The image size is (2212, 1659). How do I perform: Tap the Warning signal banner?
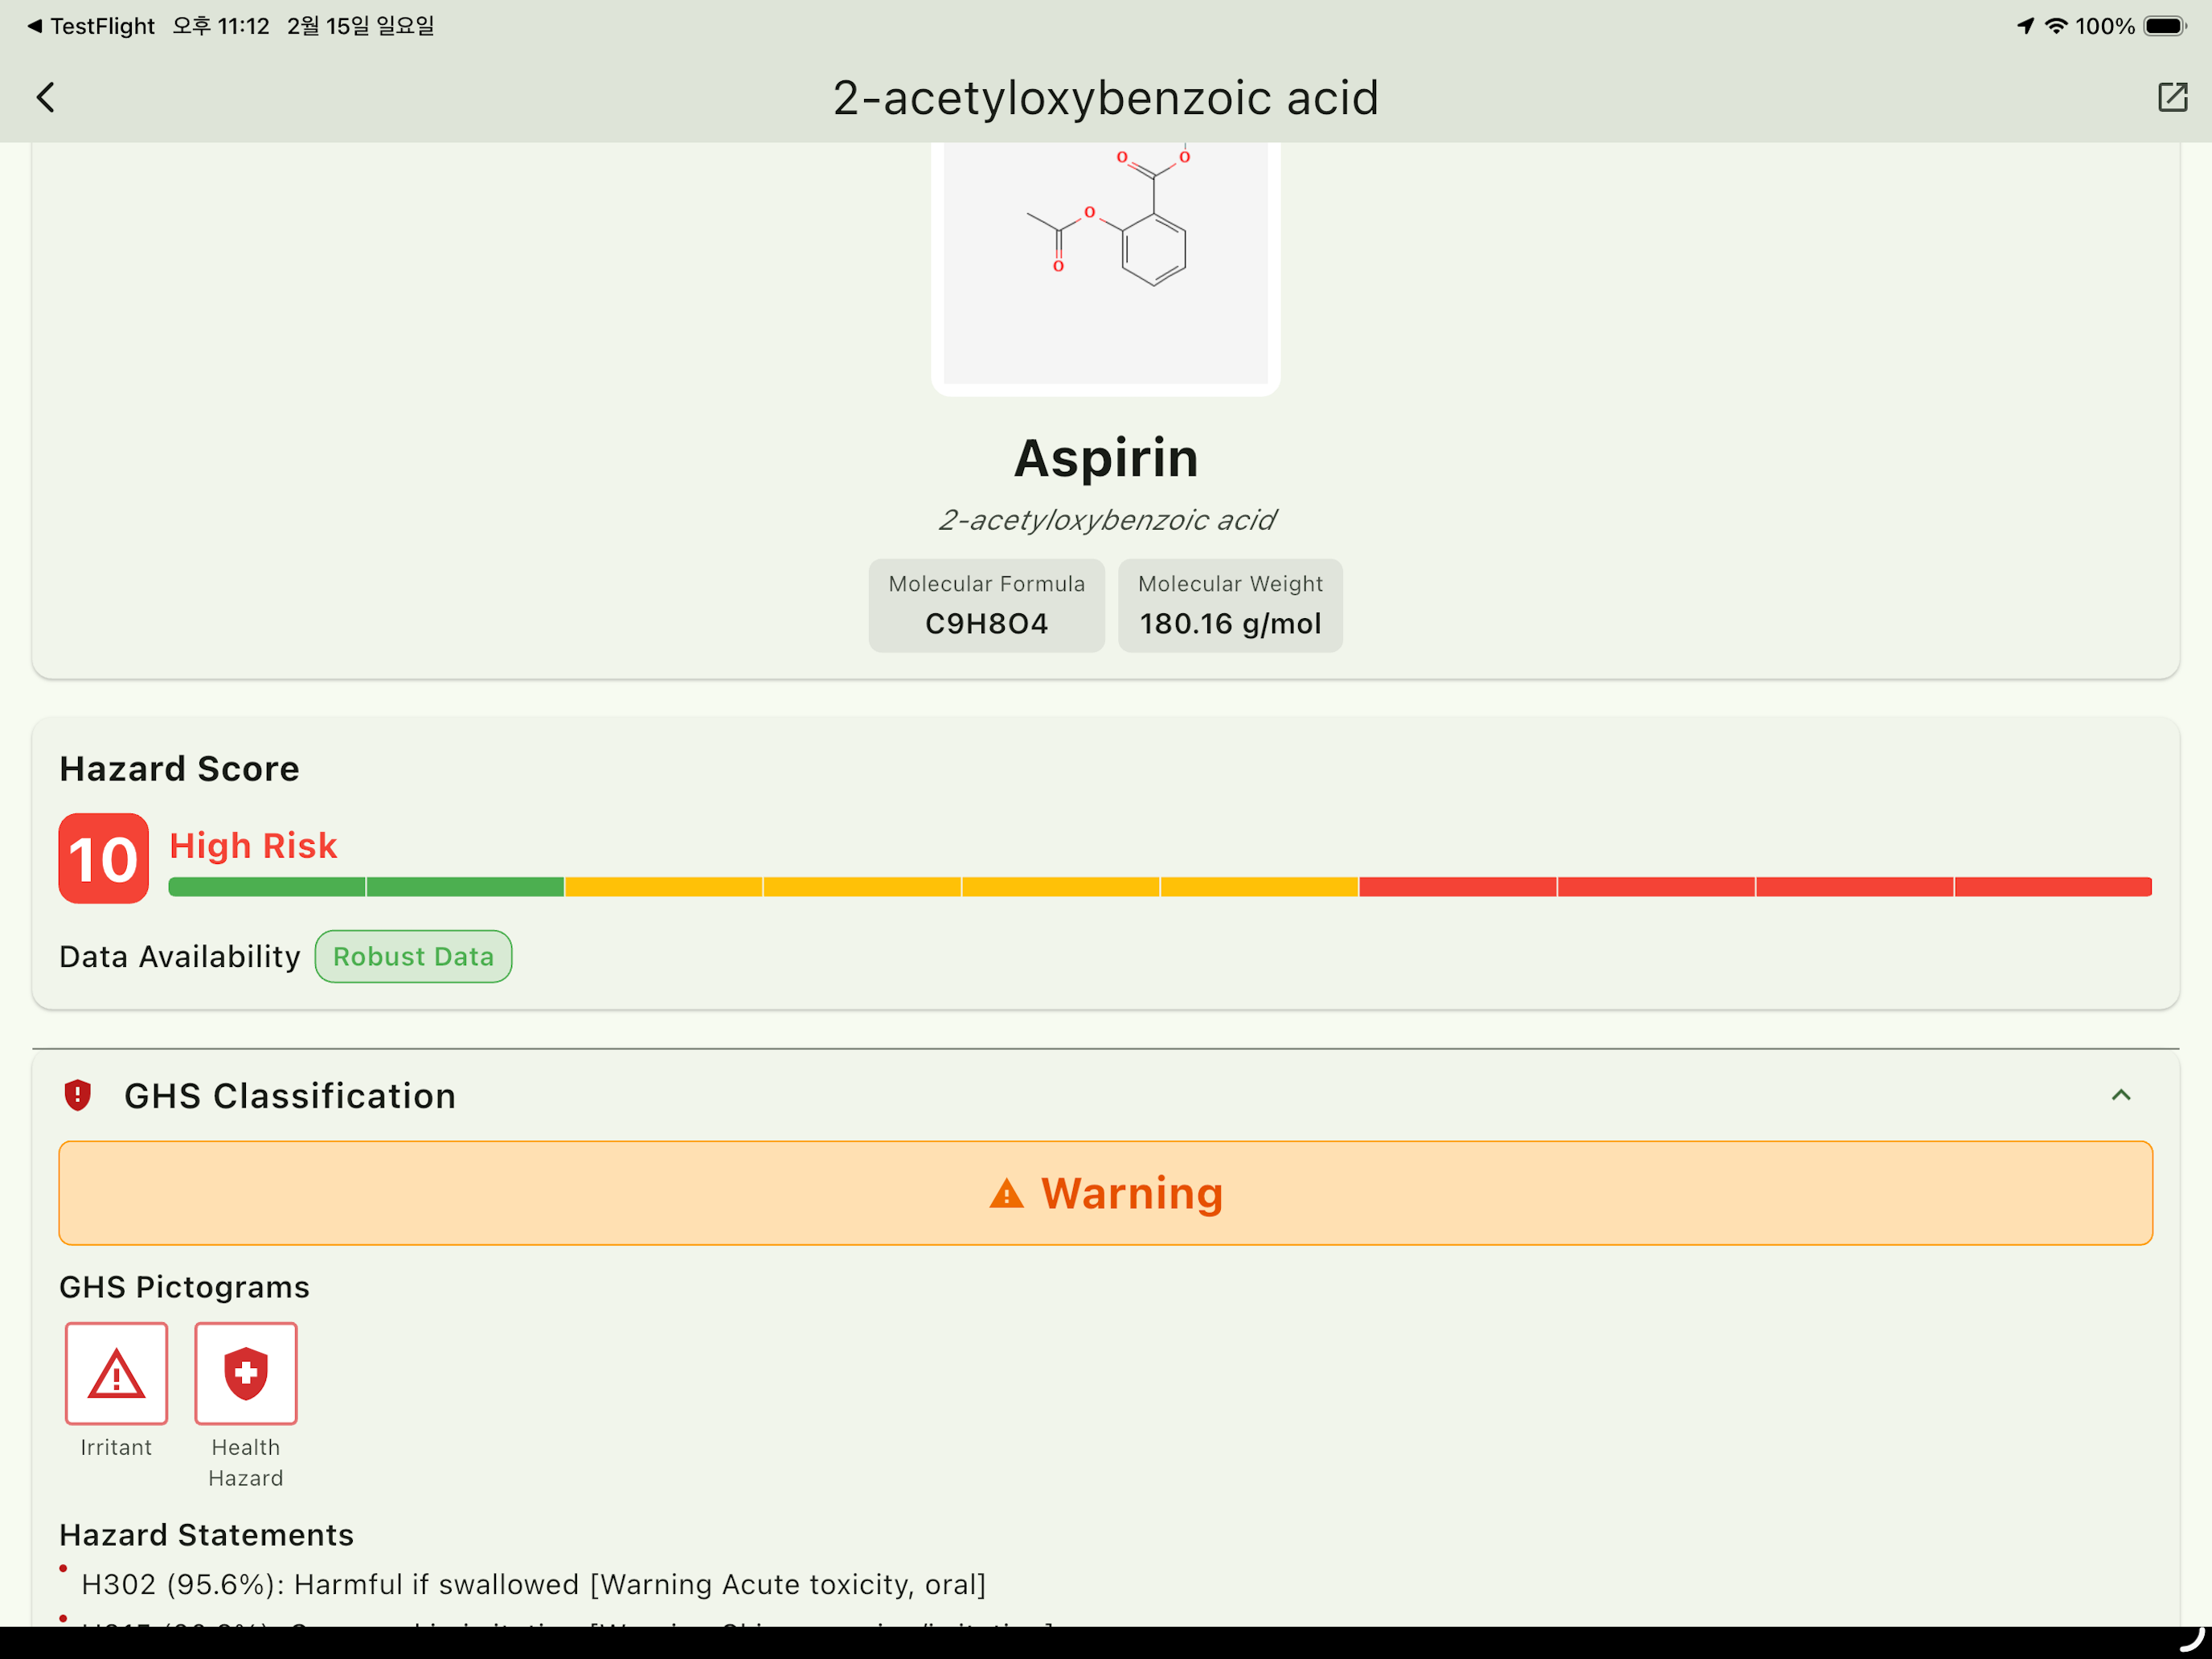(1106, 1193)
